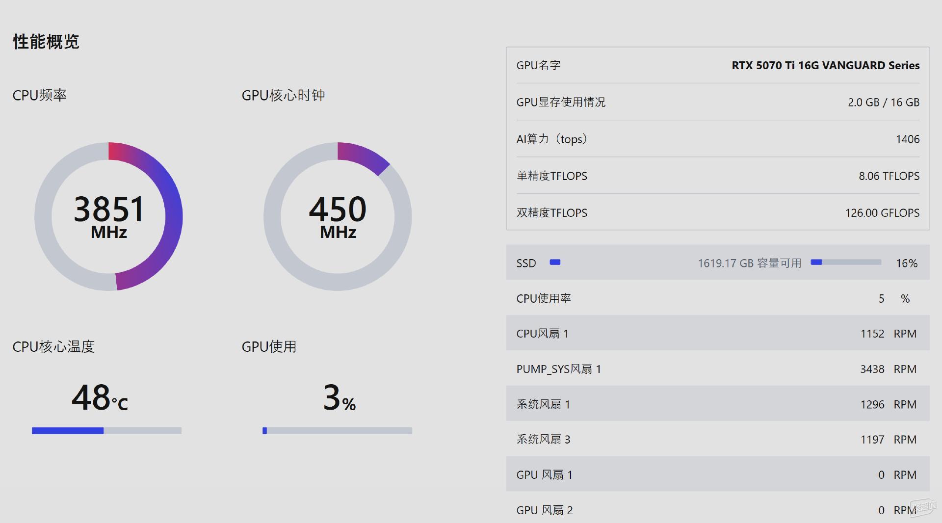Click the GPU 风扇 1 row label
942x523 pixels.
pos(545,474)
